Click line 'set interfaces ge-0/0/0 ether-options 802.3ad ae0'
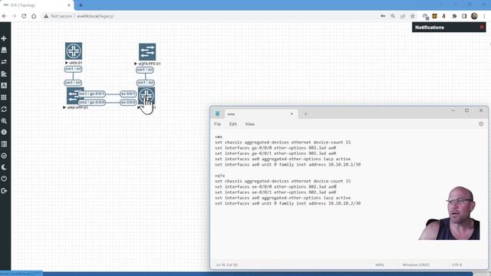This screenshot has width=491, height=276. point(275,148)
